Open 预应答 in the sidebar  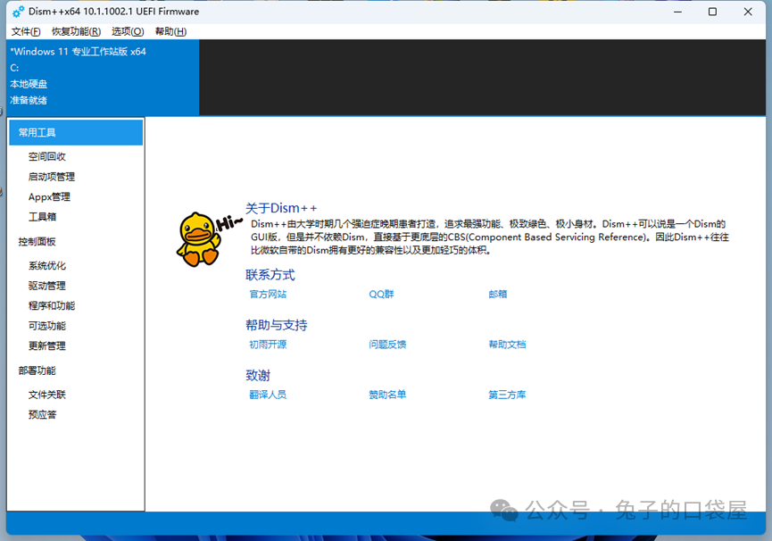pyautogui.click(x=42, y=415)
